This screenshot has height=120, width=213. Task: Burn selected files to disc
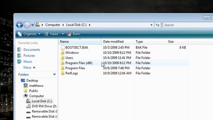(x=74, y=34)
